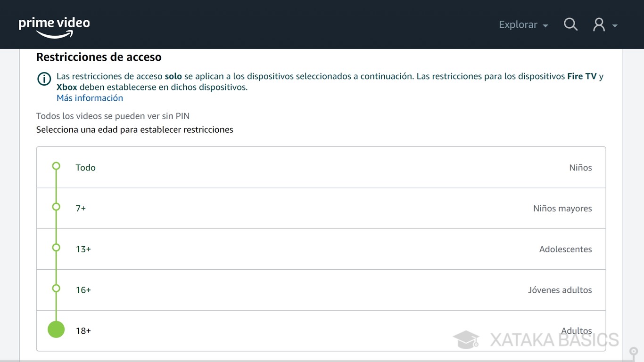The height and width of the screenshot is (362, 644).
Task: Select the Todo age restriction circle
Action: [56, 166]
